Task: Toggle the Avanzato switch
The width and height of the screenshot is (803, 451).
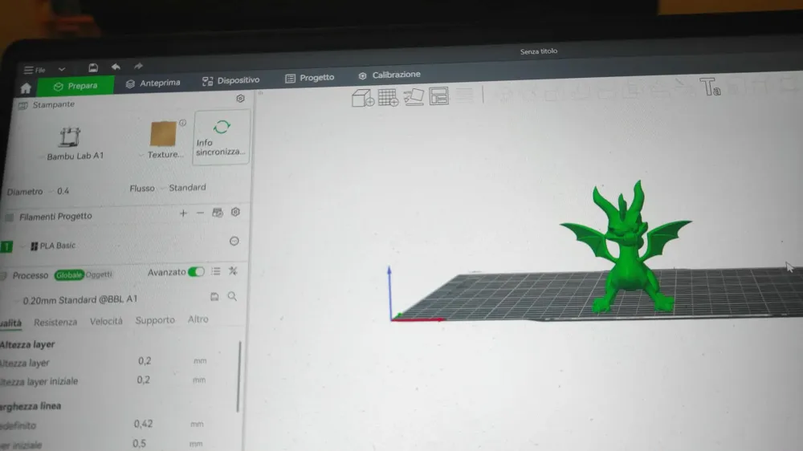Action: click(196, 272)
